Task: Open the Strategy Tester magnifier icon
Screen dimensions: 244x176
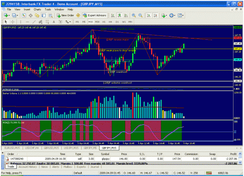Action: (x=50, y=15)
